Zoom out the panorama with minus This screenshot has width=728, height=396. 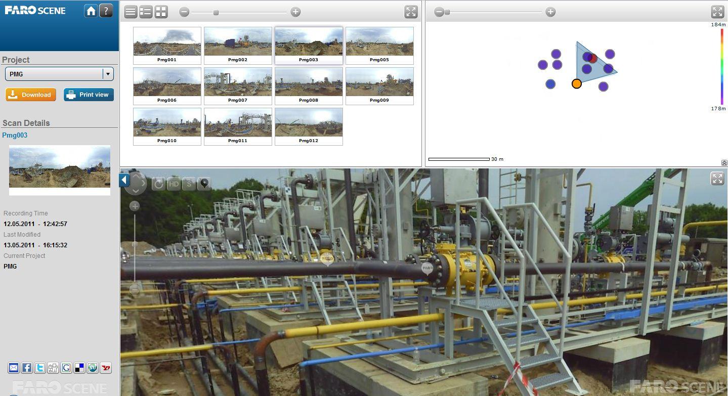pos(135,289)
